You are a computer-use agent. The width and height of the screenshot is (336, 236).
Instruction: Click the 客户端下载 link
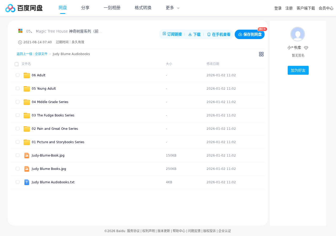(x=306, y=8)
